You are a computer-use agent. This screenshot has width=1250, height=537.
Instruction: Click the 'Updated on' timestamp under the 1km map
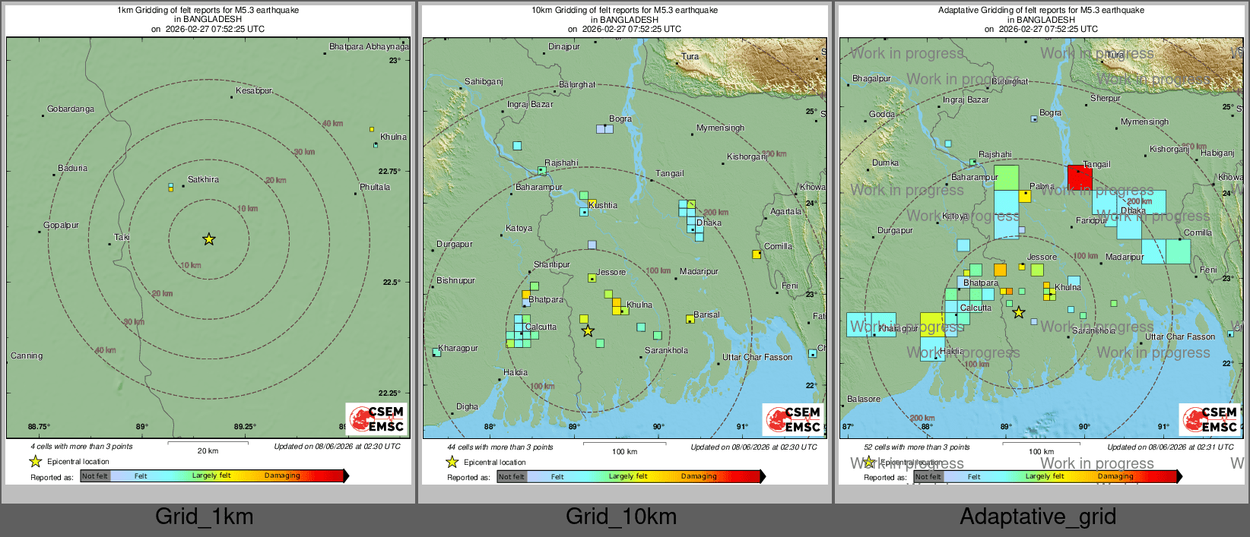tap(337, 447)
